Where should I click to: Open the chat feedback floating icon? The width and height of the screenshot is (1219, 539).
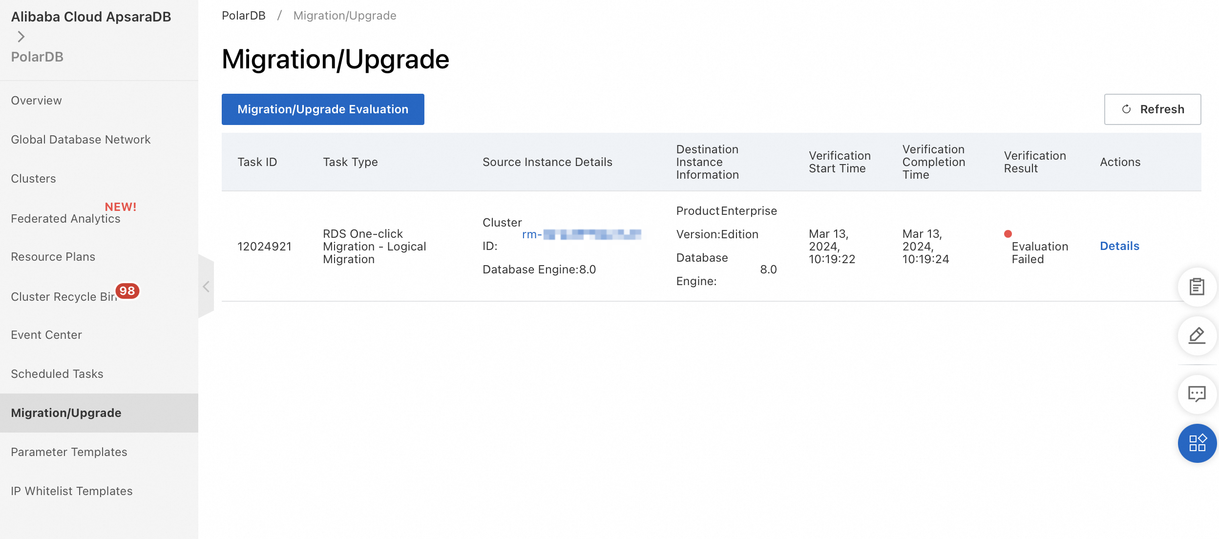[1197, 394]
